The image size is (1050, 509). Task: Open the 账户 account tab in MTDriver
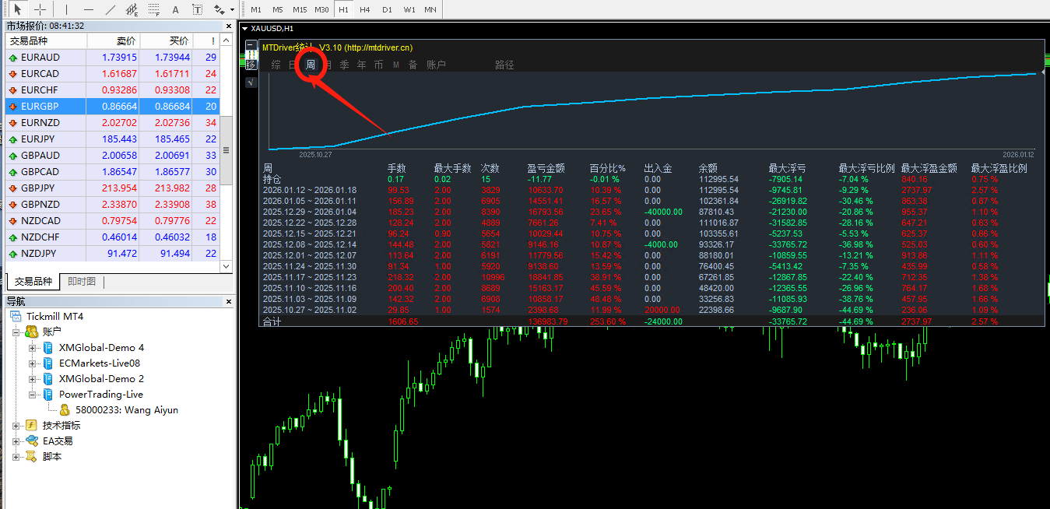pyautogui.click(x=436, y=65)
